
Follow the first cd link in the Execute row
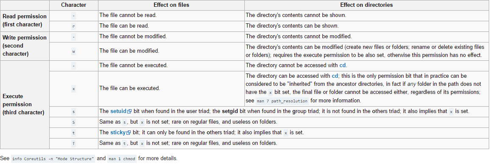[343, 65]
